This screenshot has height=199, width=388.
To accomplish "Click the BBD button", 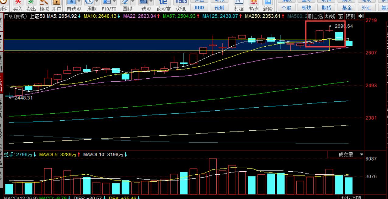I will click(x=199, y=8).
